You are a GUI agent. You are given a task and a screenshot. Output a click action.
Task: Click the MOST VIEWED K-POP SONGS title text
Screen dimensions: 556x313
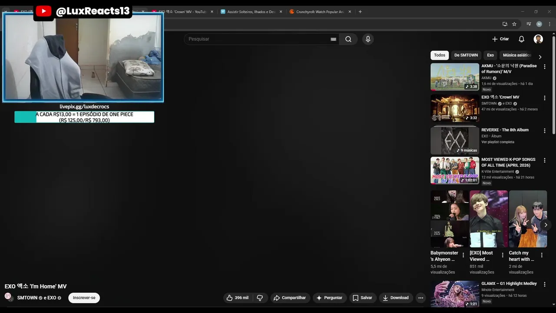pos(508,162)
